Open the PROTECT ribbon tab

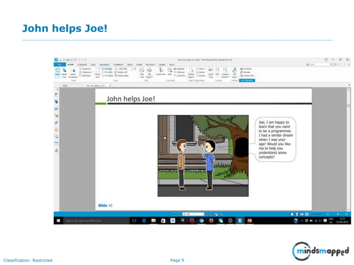(150, 65)
